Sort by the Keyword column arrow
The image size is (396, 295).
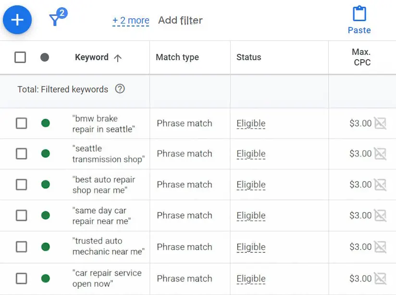(x=118, y=58)
